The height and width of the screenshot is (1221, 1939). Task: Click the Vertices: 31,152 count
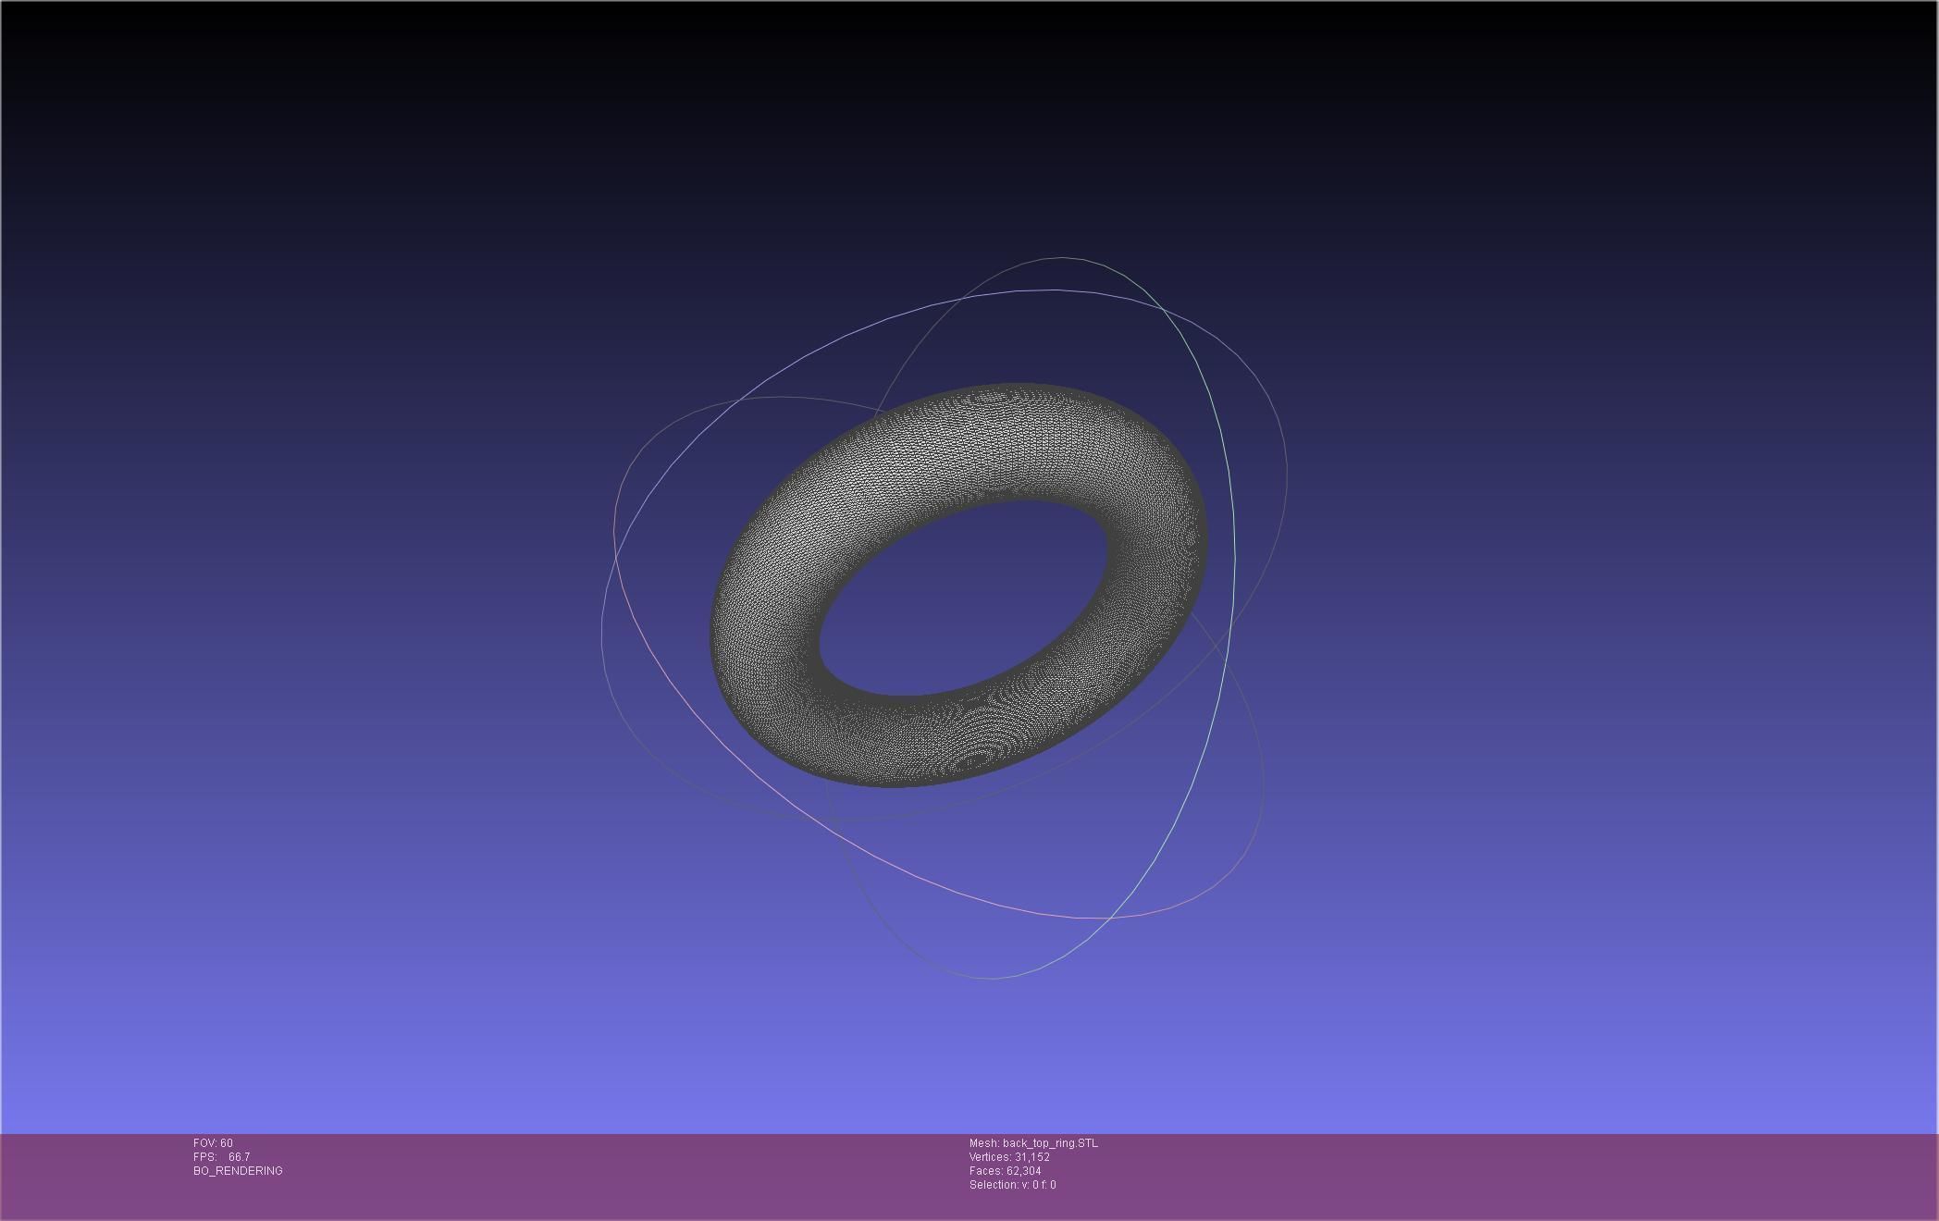[x=1009, y=1157]
